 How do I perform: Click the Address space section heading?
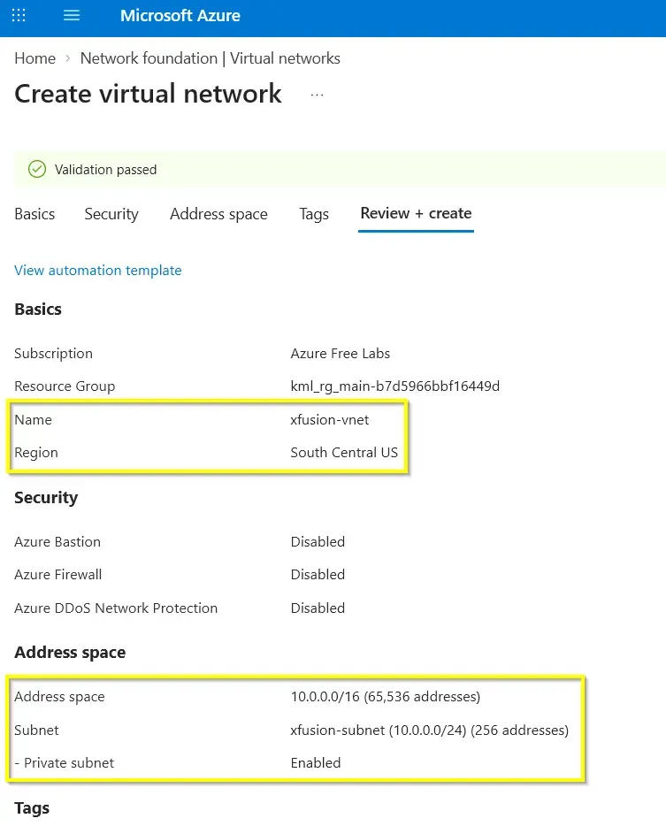click(x=70, y=653)
